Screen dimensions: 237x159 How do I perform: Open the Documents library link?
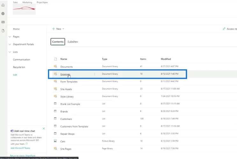67,67
